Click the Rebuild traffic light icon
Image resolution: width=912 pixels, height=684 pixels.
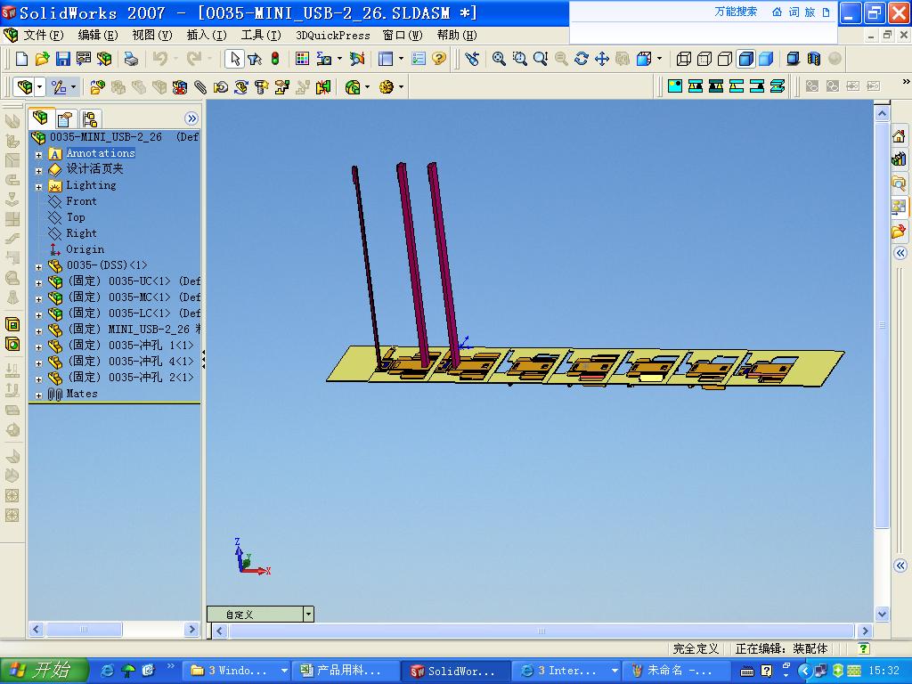[x=275, y=58]
